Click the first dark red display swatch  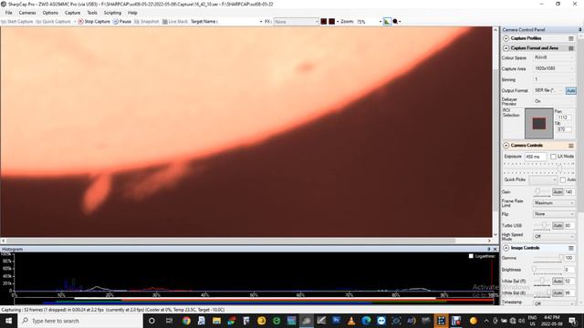(x=324, y=22)
